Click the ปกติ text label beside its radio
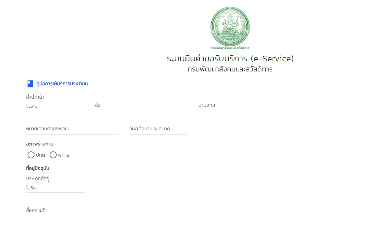This screenshot has height=227, width=387. coord(40,155)
